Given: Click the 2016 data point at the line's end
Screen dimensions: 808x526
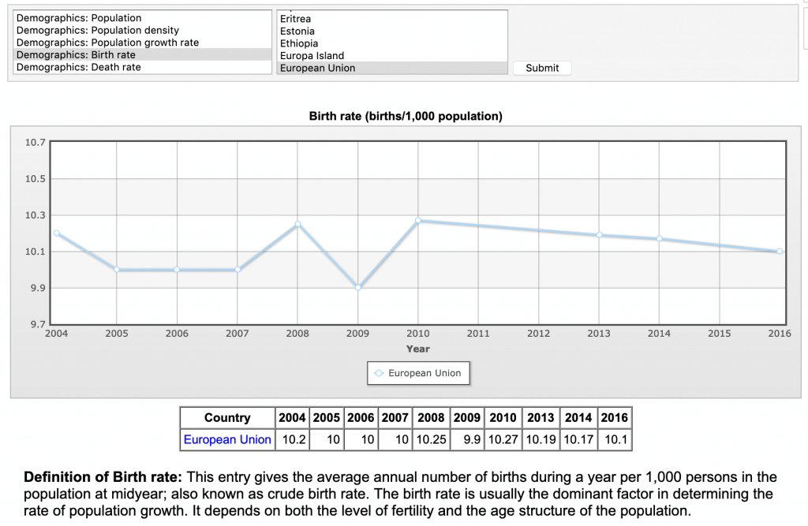Looking at the screenshot, I should [x=780, y=252].
